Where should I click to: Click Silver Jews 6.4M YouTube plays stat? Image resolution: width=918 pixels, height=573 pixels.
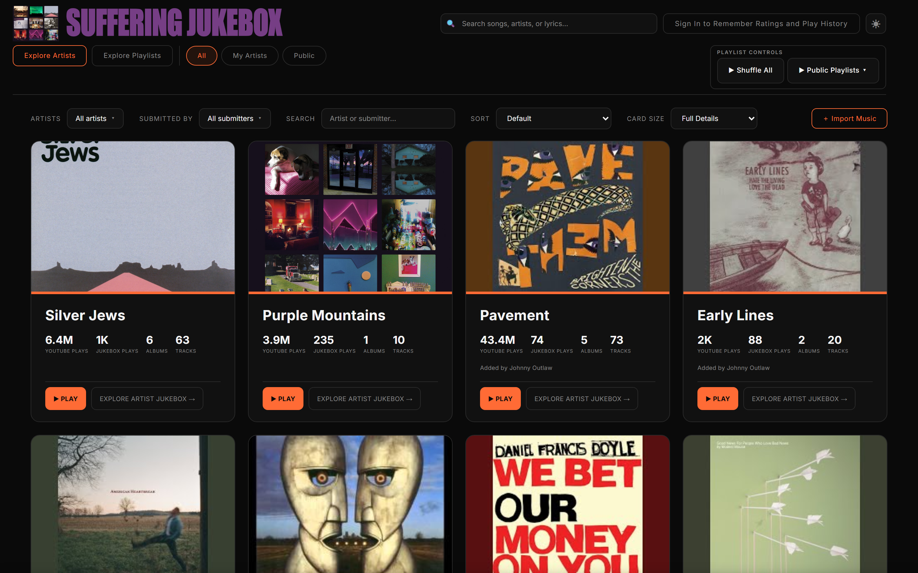(67, 344)
